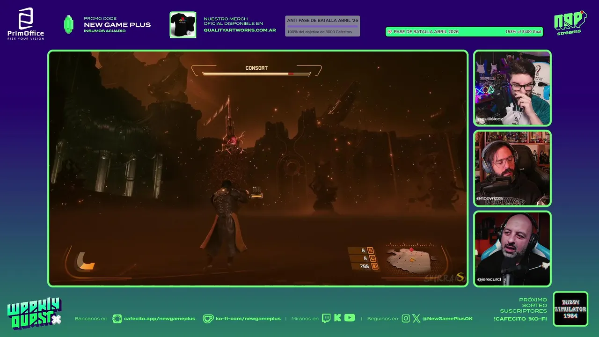Open the Kick icon
The image size is (599, 337).
(x=337, y=318)
